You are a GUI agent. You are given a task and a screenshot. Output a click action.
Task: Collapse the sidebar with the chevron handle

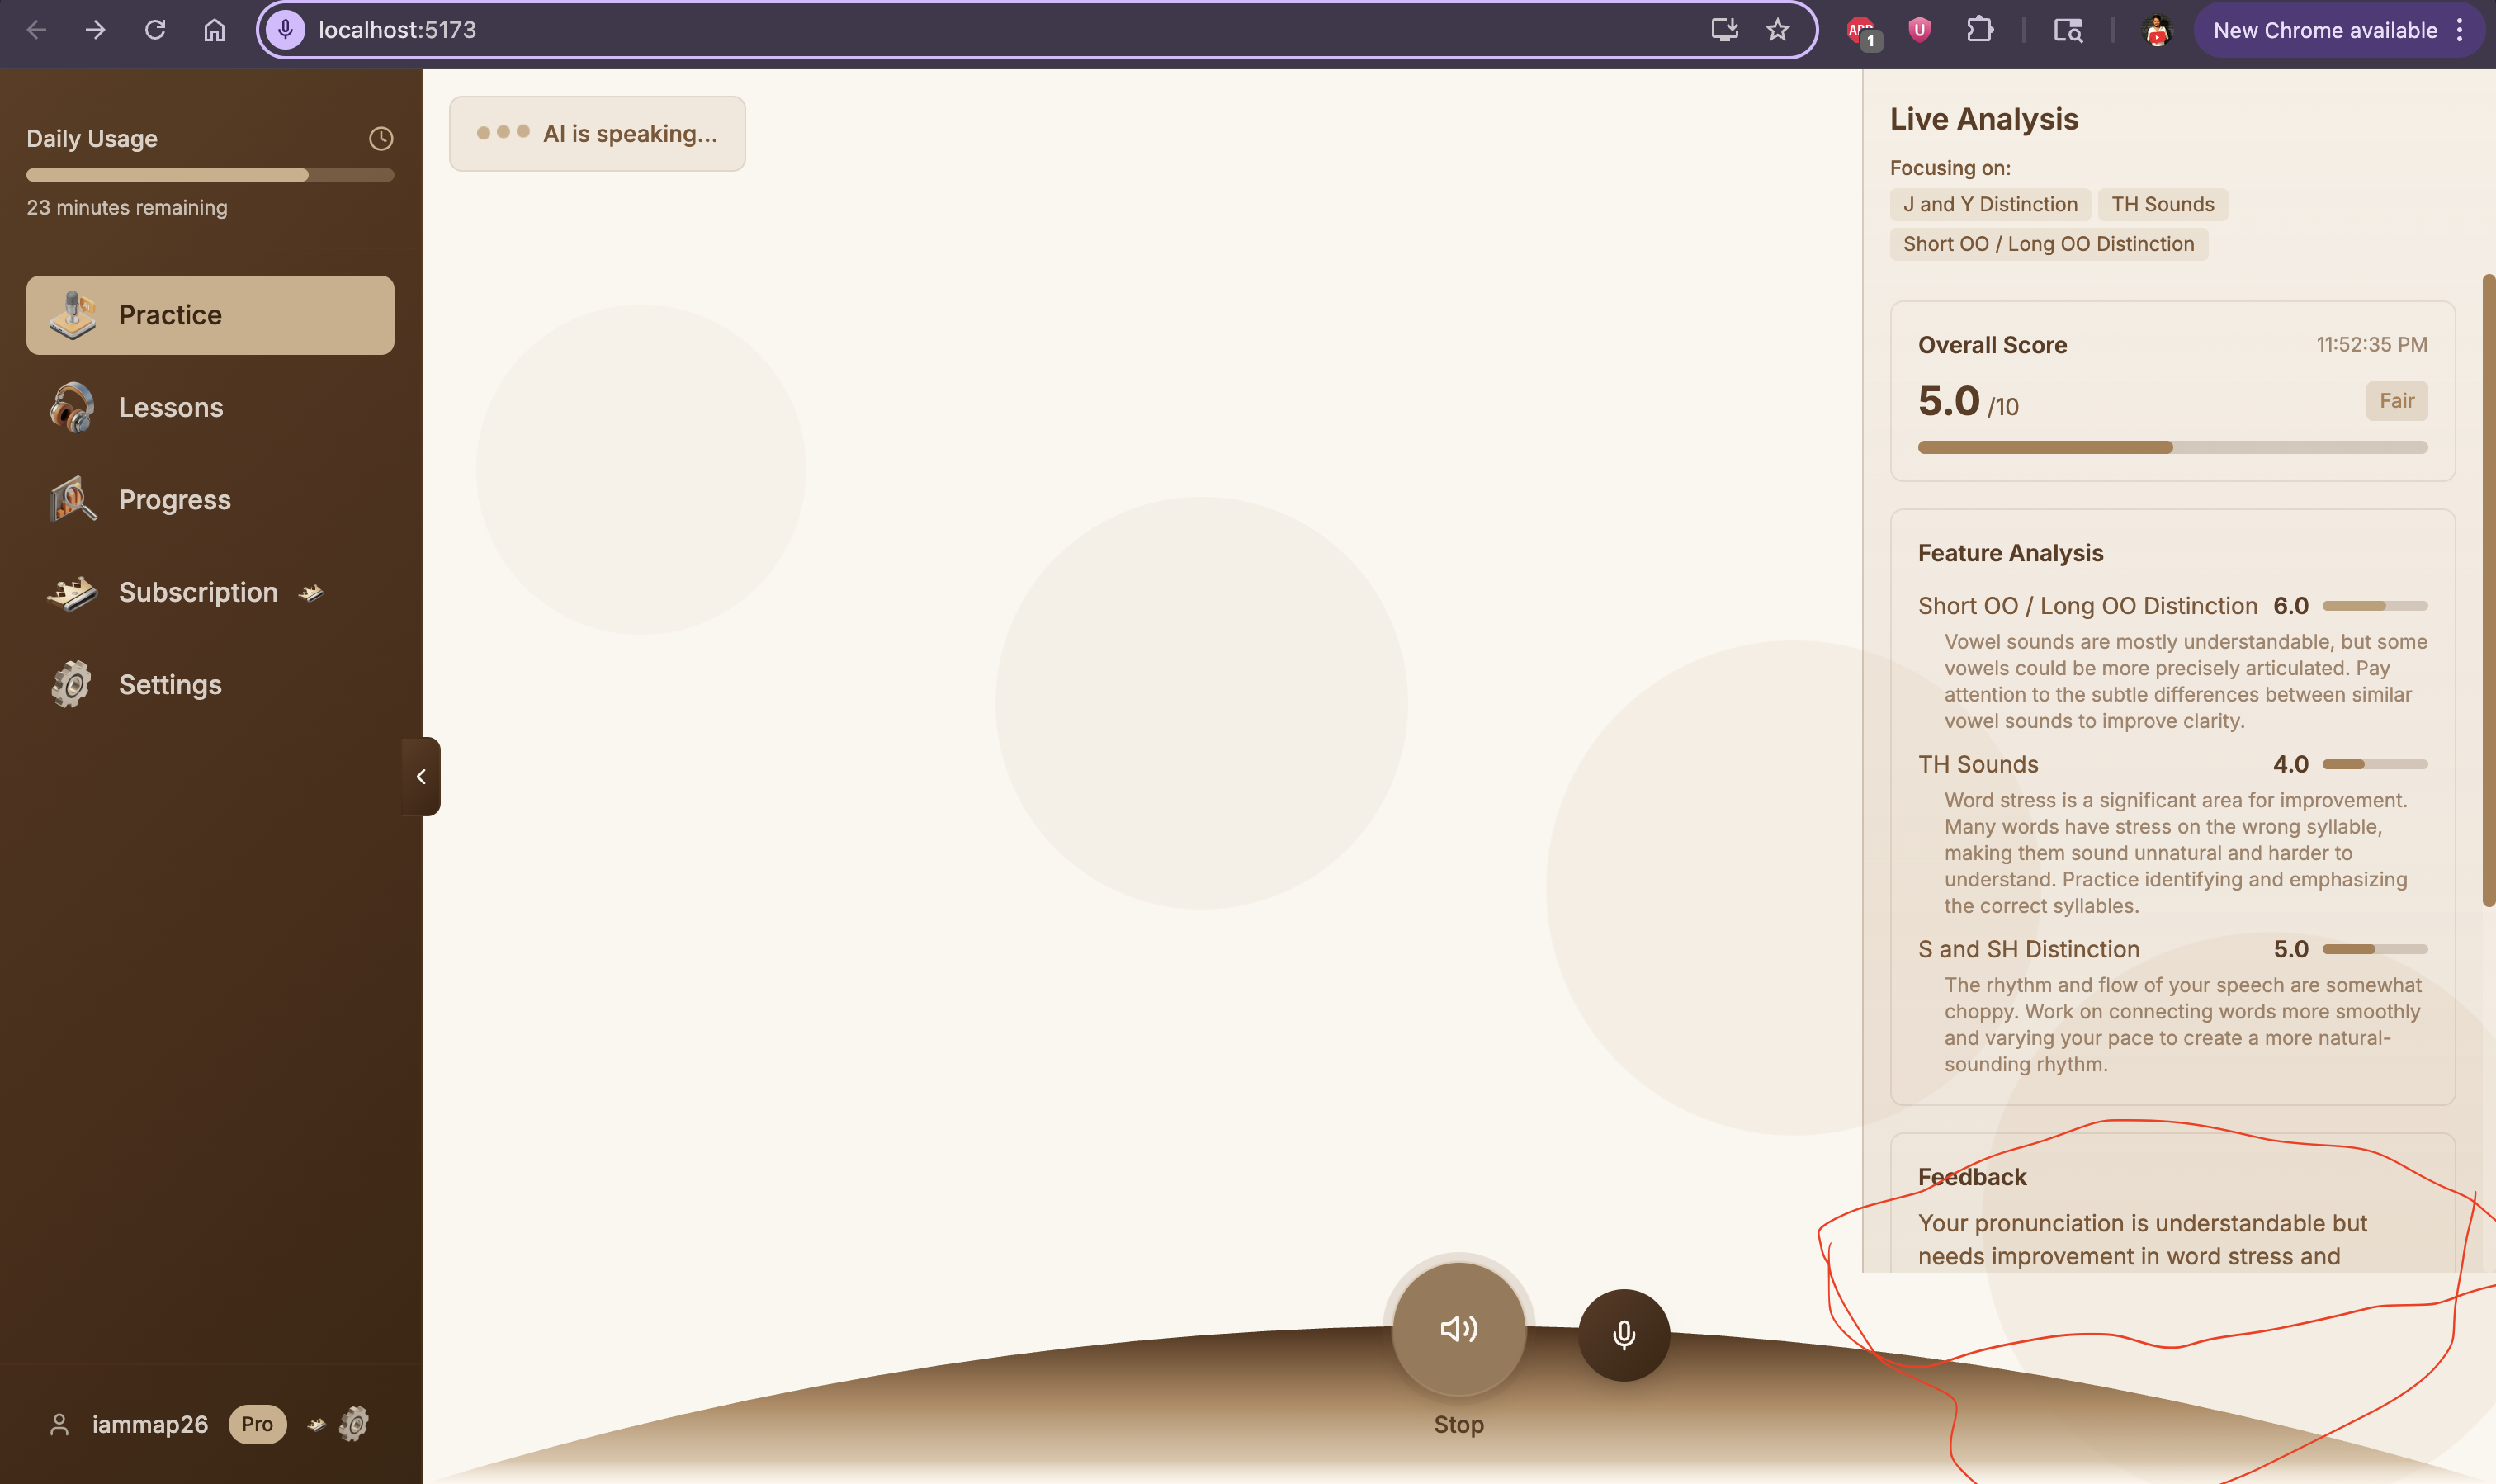coord(421,776)
